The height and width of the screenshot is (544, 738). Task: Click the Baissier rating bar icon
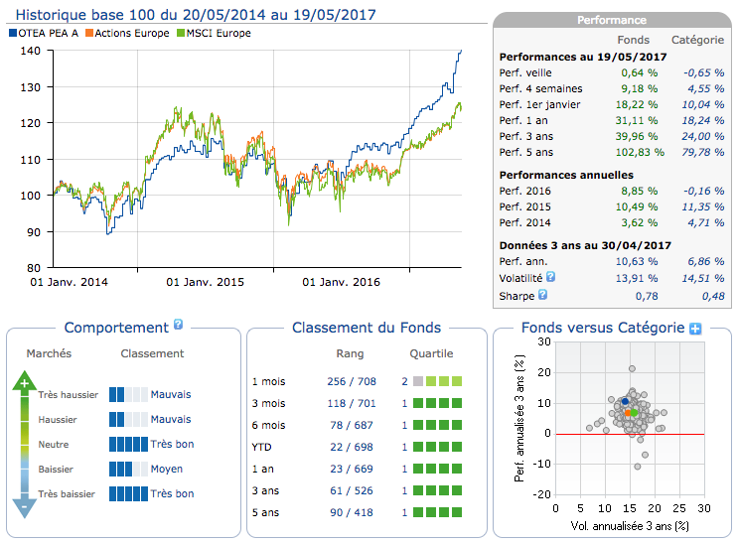127,469
